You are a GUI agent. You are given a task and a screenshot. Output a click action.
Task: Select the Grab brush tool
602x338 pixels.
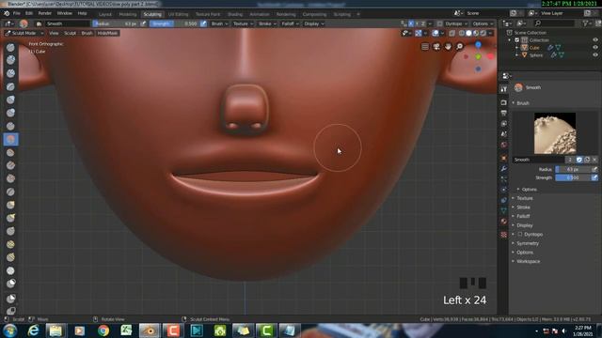tap(10, 205)
